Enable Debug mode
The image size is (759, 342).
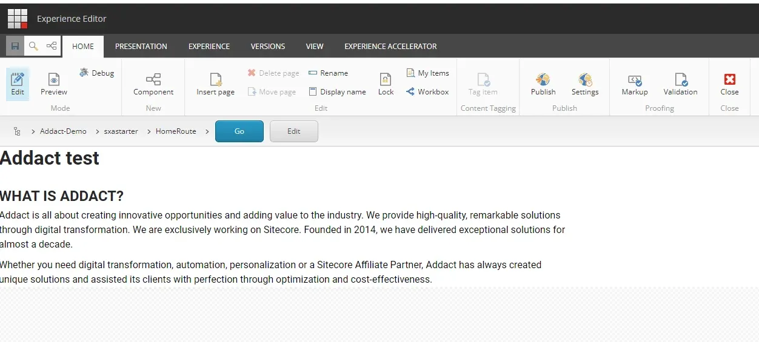pos(96,73)
